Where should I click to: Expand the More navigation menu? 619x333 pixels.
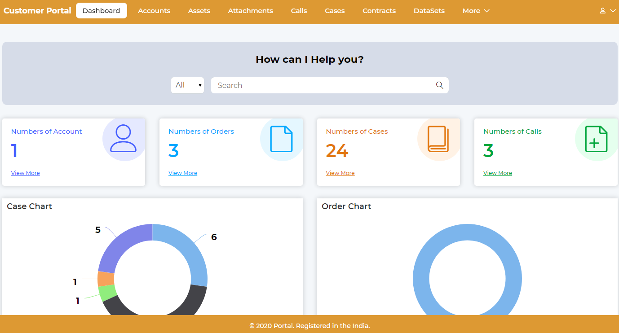pyautogui.click(x=476, y=11)
